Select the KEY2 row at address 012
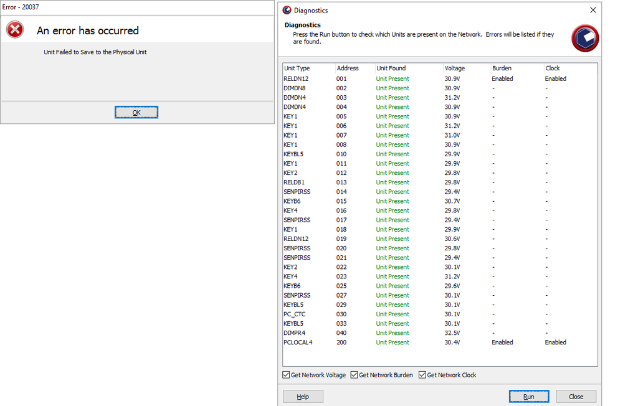This screenshot has width=638, height=406. coord(440,172)
